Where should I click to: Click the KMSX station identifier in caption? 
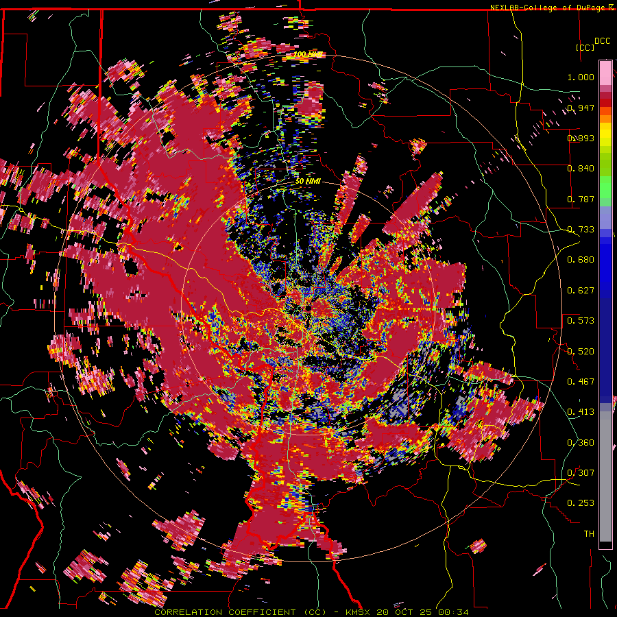(x=359, y=612)
